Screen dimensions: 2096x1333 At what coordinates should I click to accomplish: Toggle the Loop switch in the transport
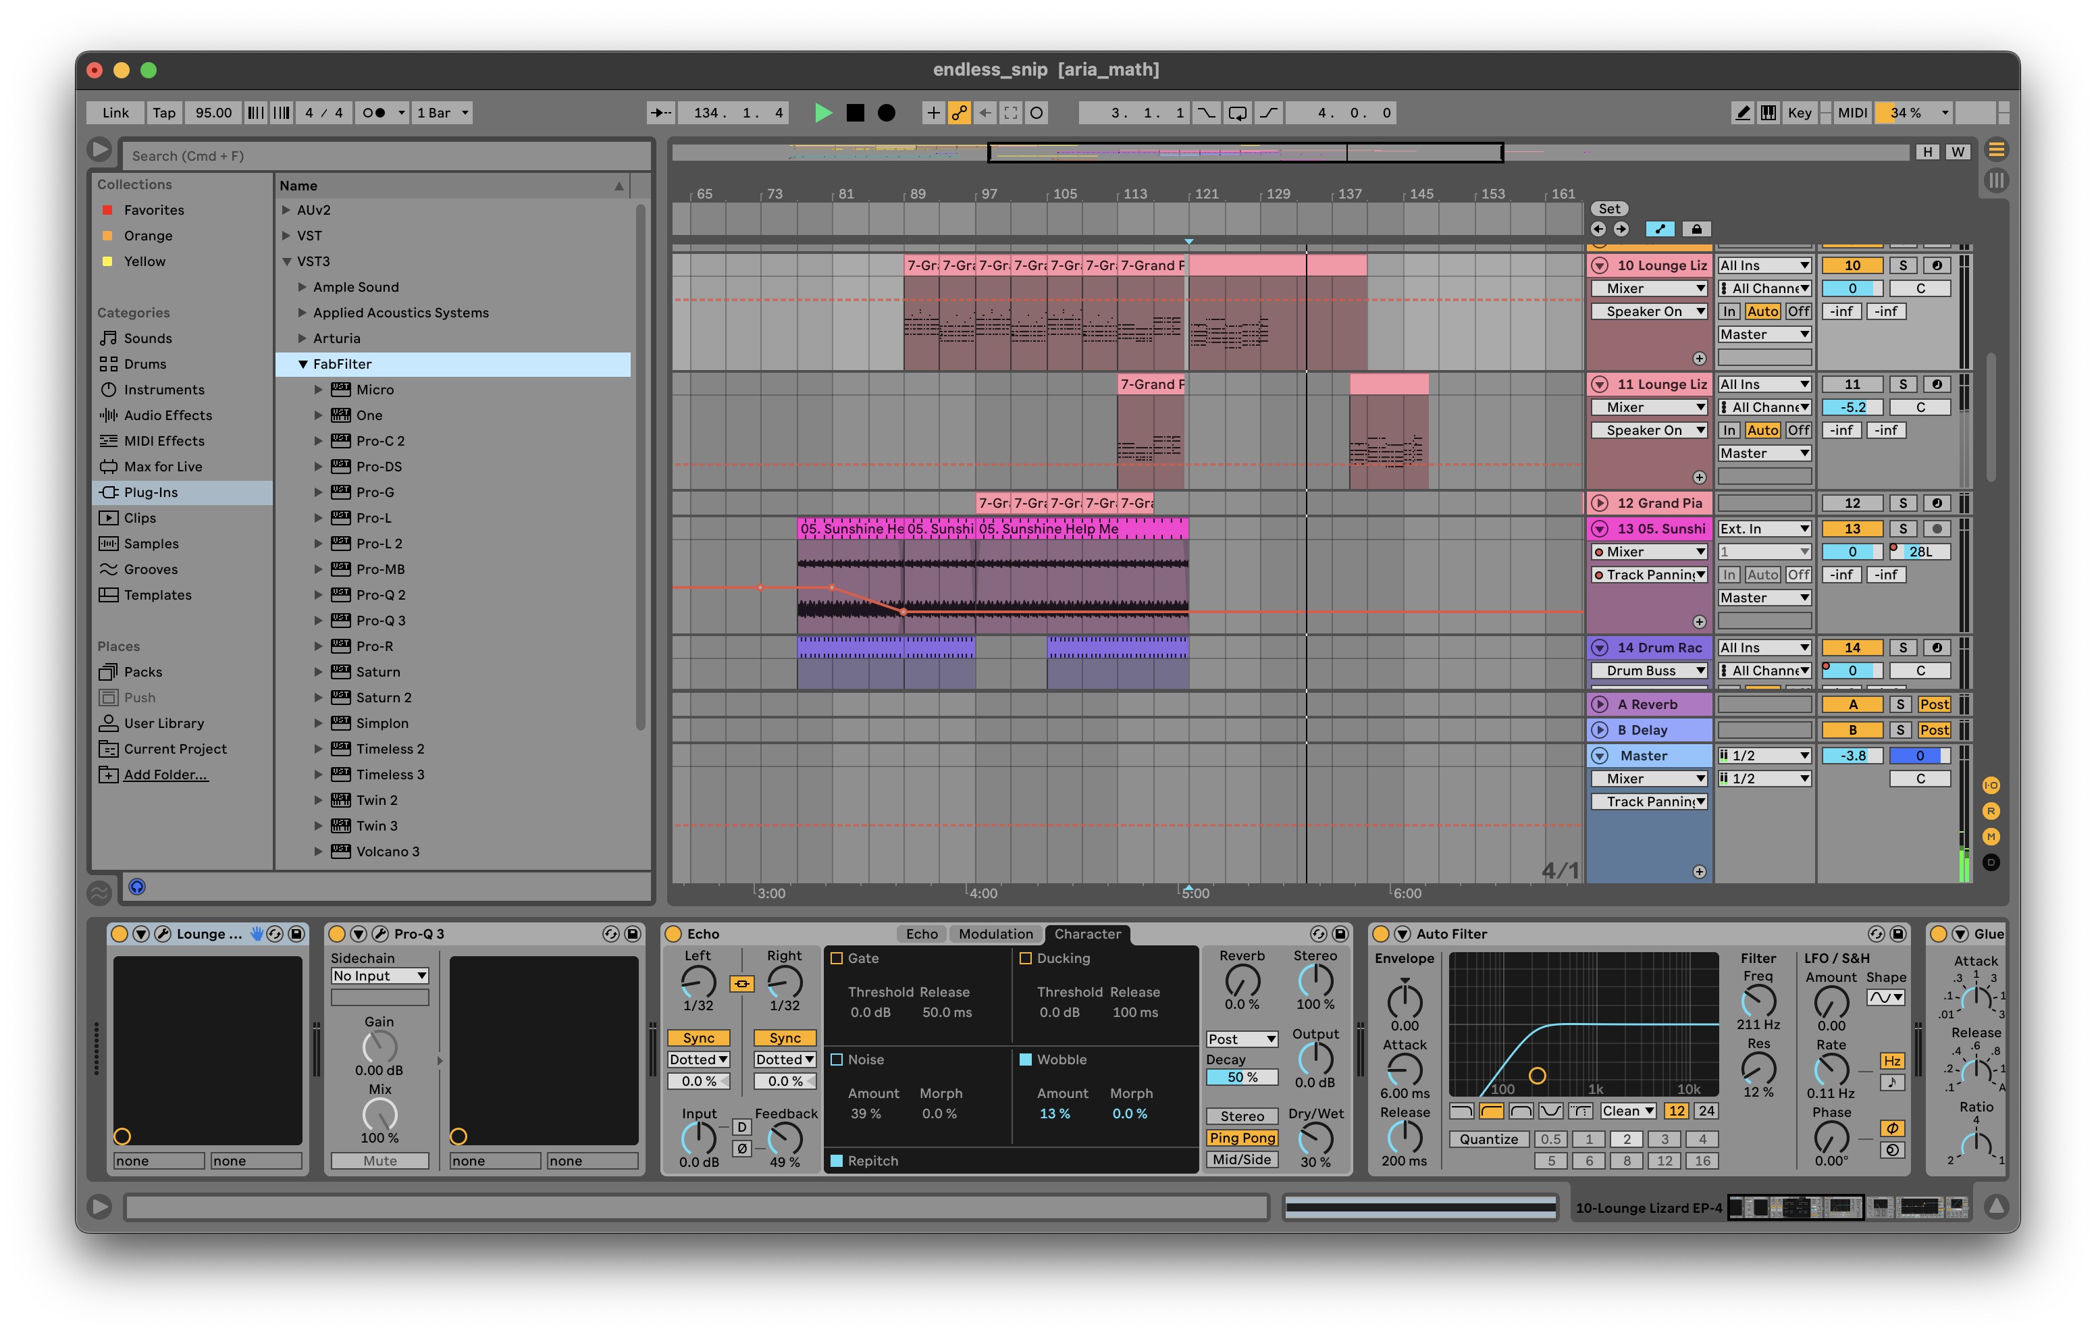(x=1237, y=112)
